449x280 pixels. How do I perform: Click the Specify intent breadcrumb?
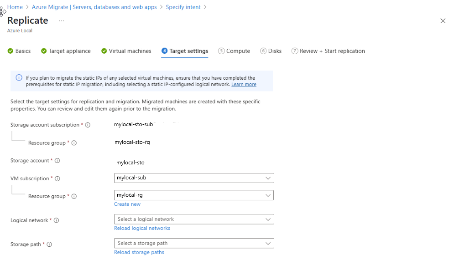click(x=183, y=7)
